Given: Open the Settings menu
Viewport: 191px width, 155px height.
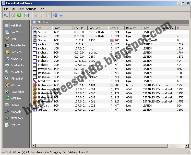Looking at the screenshot, I should point(31,9).
